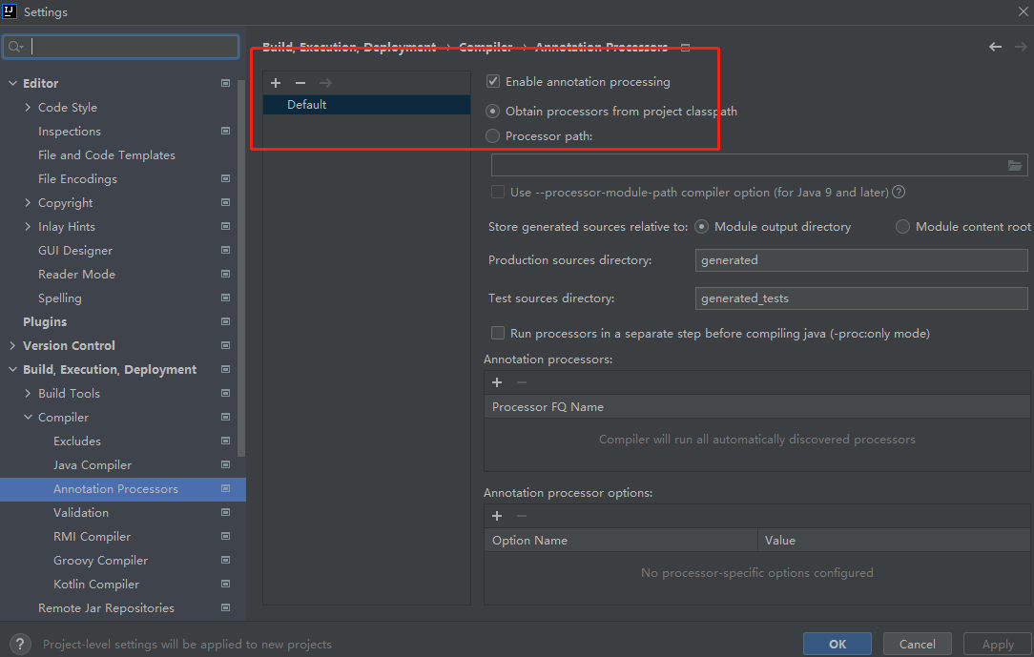This screenshot has height=657, width=1034.
Task: Click project-level icon next to Plugins
Action: [x=225, y=321]
